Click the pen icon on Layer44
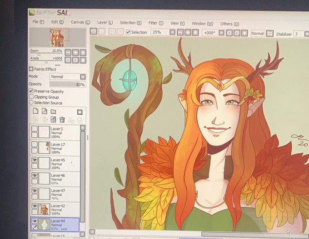The image size is (309, 239). (x=35, y=227)
